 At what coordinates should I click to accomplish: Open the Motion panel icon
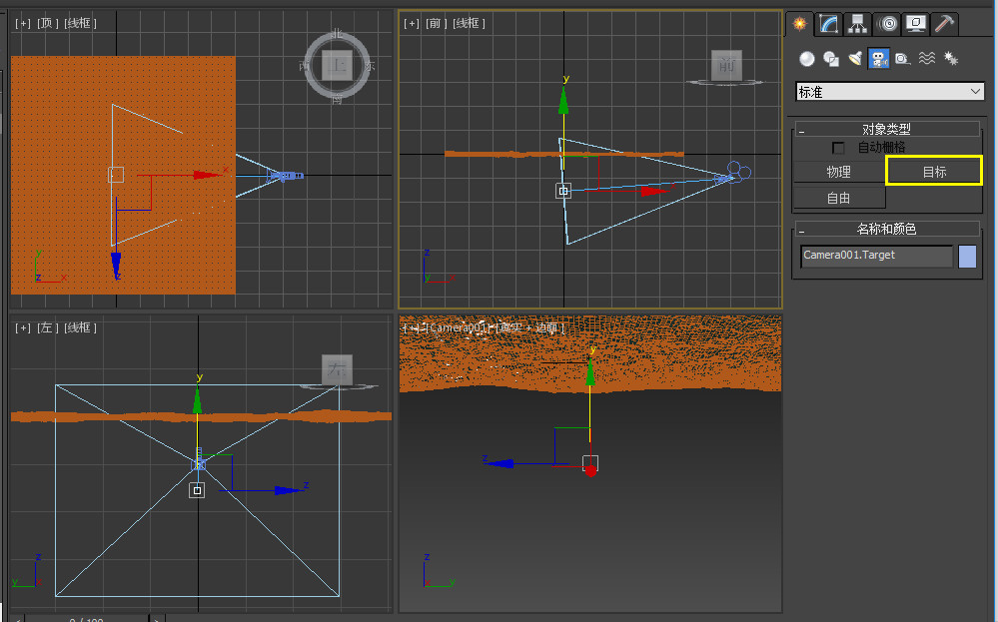tap(886, 24)
